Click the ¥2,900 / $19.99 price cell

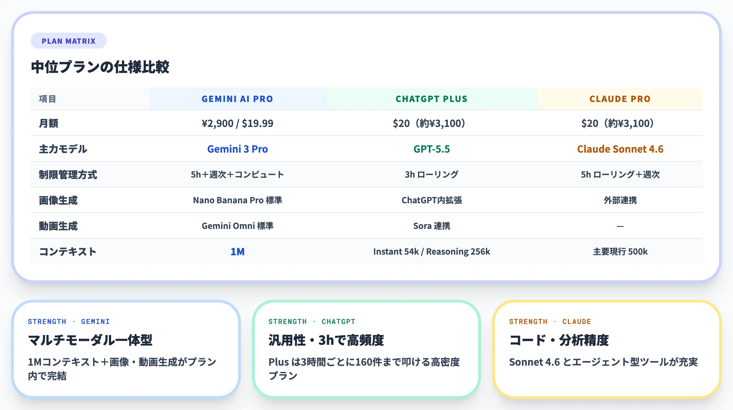tap(237, 123)
